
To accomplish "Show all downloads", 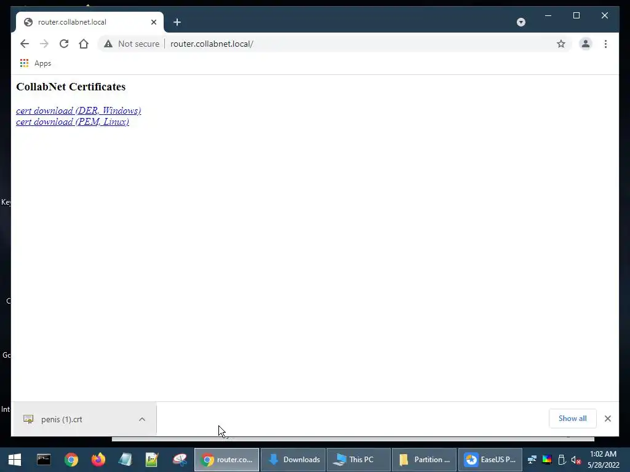I will 572,418.
